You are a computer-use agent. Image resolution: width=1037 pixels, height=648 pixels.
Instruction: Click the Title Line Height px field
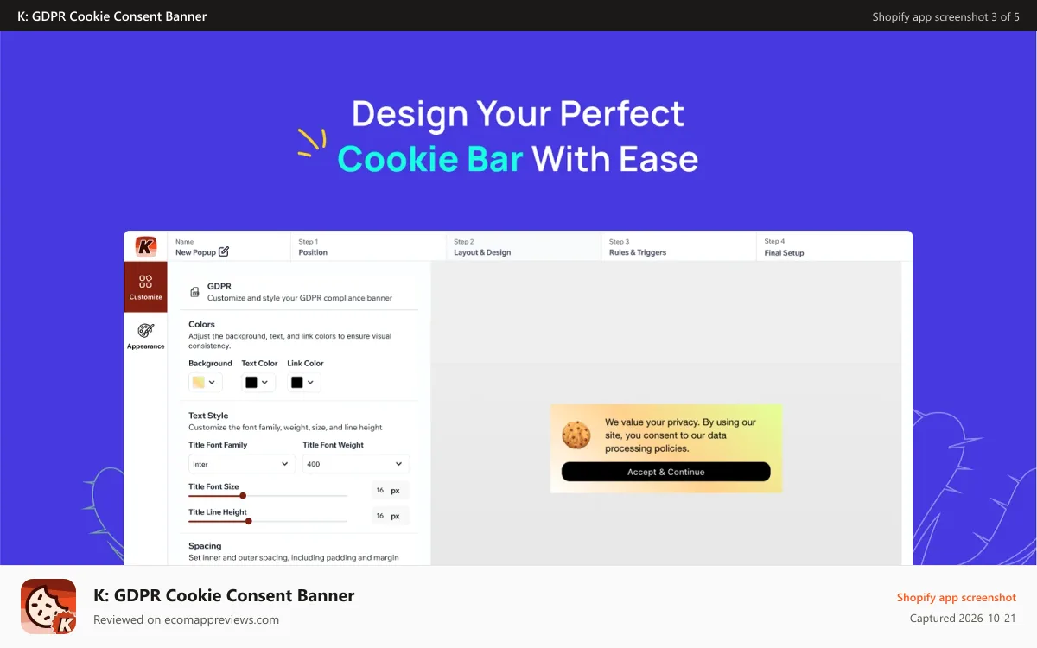pos(389,516)
